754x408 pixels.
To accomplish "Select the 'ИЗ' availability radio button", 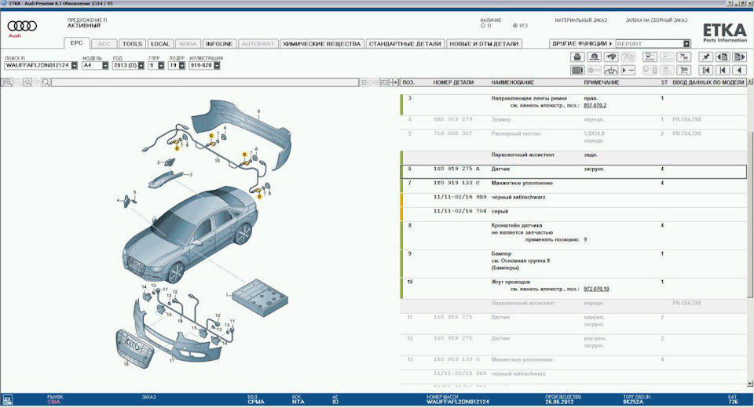I will tap(515, 26).
